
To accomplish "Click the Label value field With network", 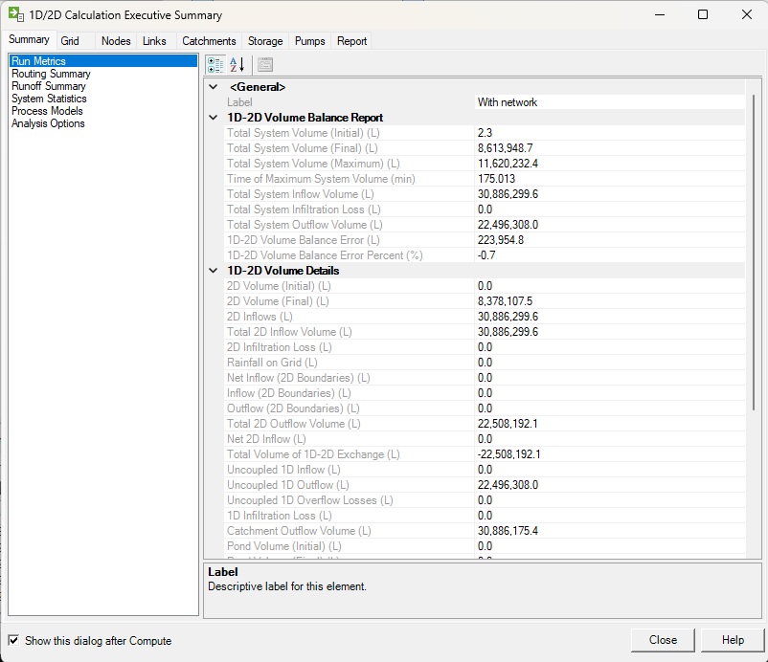I will pyautogui.click(x=609, y=102).
